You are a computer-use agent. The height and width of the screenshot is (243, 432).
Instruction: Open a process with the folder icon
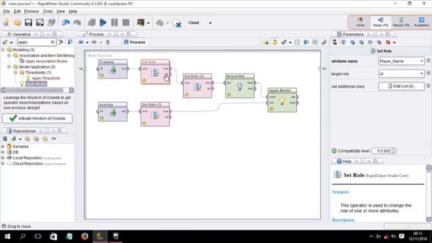[x=17, y=22]
